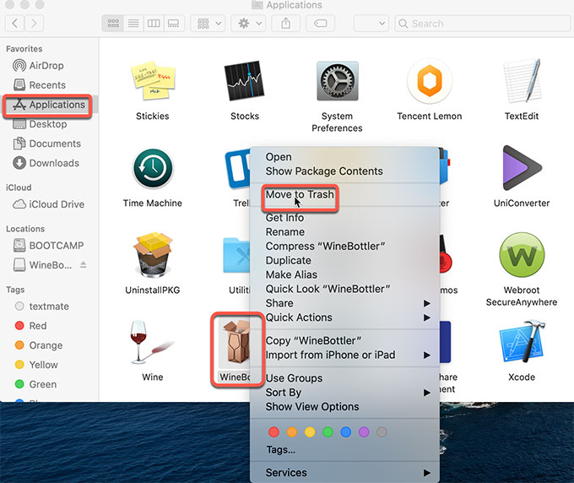The height and width of the screenshot is (483, 574).
Task: Choose Show Package Contents
Action: (345, 171)
